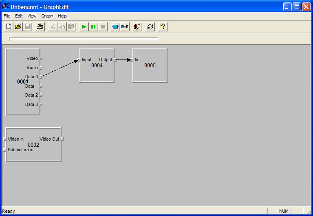
Task: Play the graph with green arrow
Action: point(84,26)
